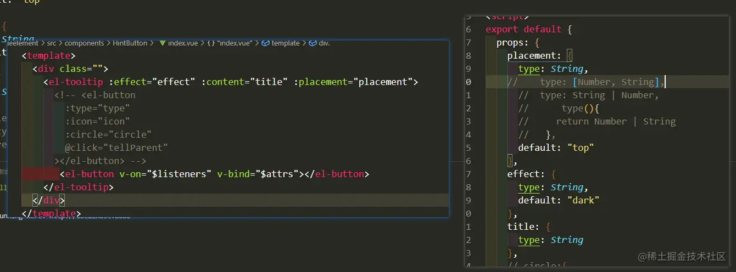Click :content="title" attribute on el-tooltip
The width and height of the screenshot is (736, 272).
tap(244, 82)
